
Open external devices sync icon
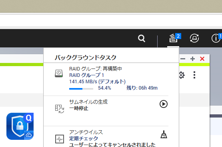(194, 38)
